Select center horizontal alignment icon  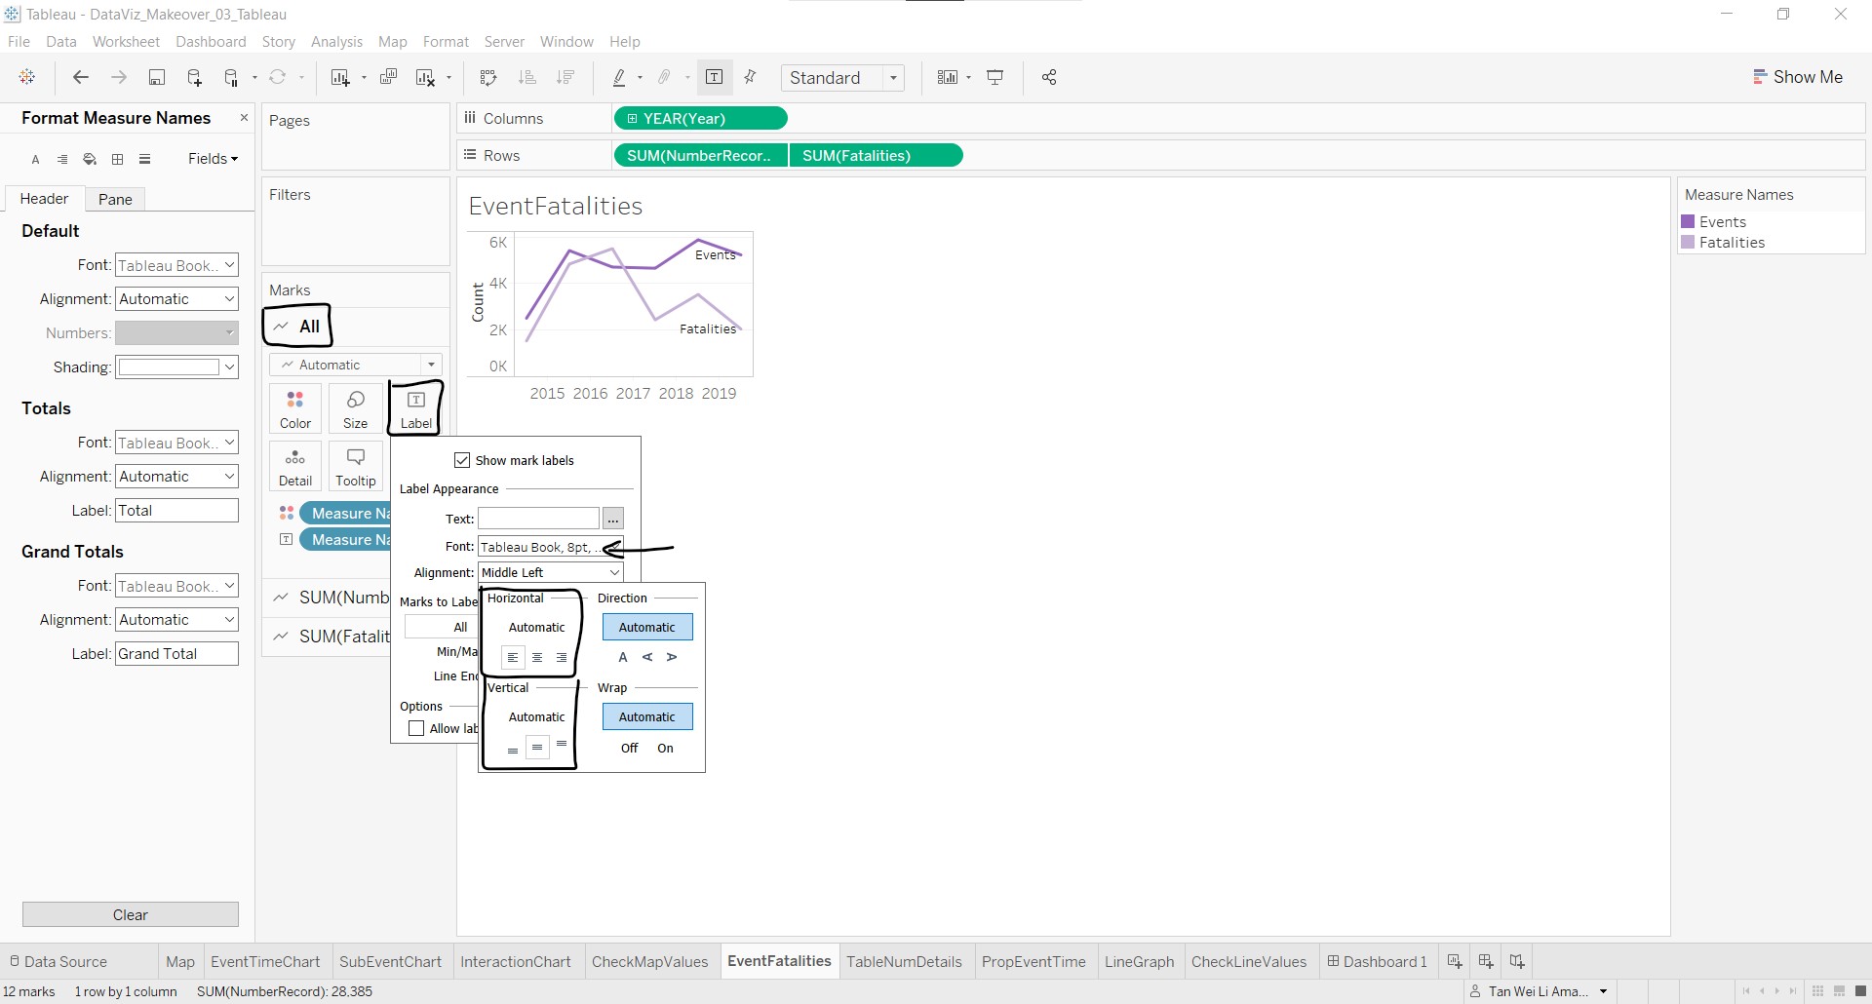click(537, 658)
